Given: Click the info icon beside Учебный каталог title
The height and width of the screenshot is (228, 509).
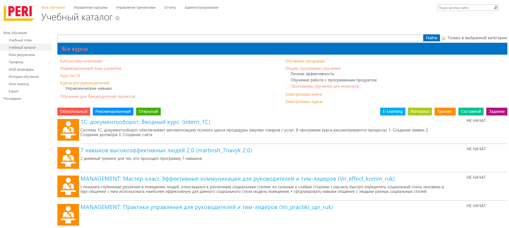Looking at the screenshot, I should point(117,18).
